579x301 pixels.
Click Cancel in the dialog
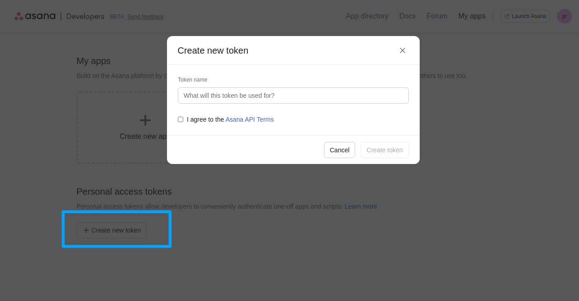point(339,150)
